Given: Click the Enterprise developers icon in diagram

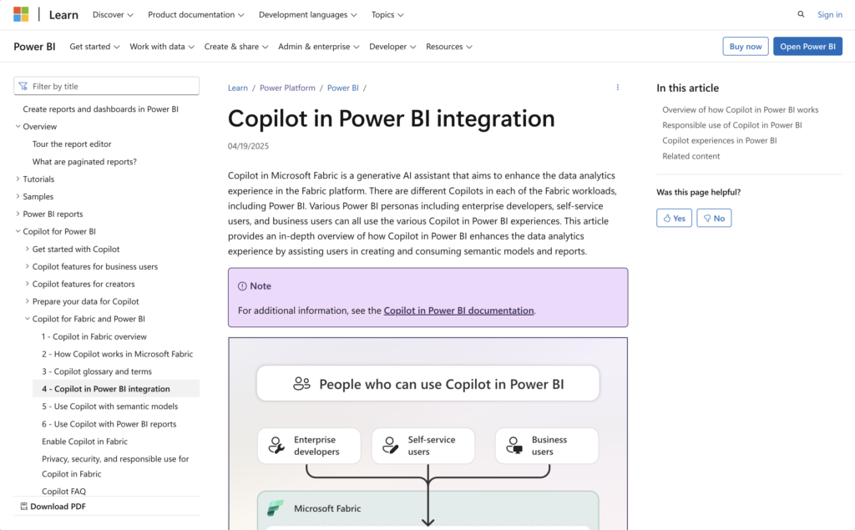Looking at the screenshot, I should (276, 446).
